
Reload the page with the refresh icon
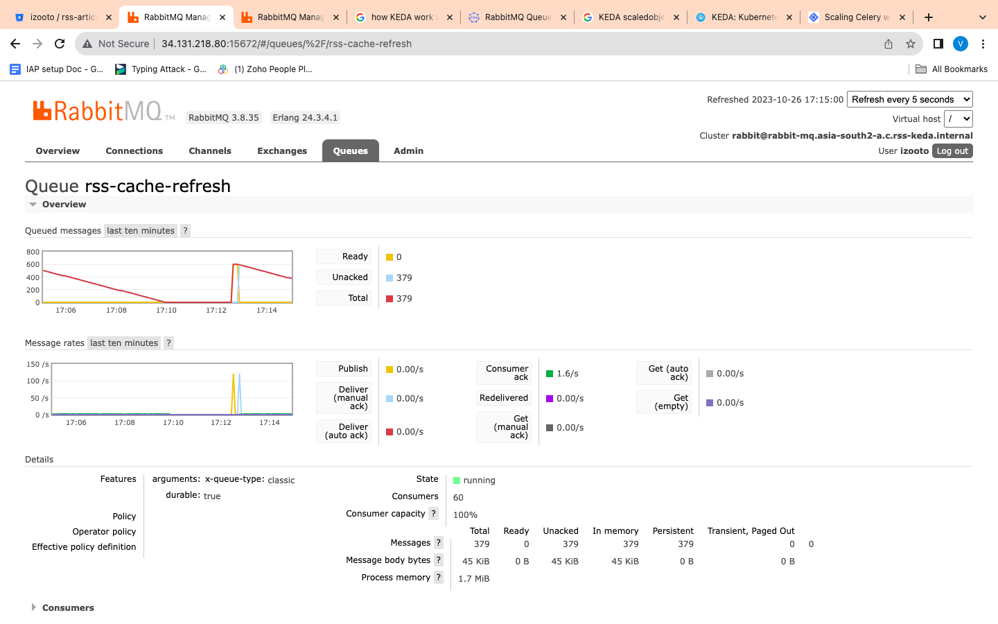60,43
